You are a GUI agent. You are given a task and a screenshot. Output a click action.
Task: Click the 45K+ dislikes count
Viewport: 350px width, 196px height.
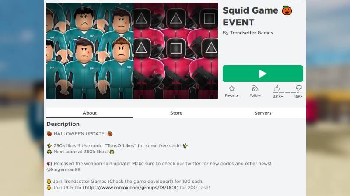pos(298,96)
